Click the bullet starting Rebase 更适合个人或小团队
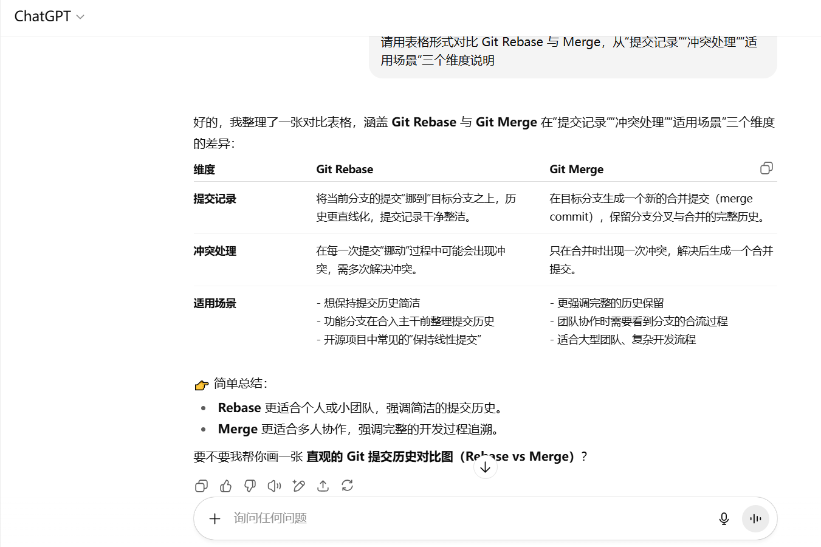The image size is (821, 547). pyautogui.click(x=362, y=408)
